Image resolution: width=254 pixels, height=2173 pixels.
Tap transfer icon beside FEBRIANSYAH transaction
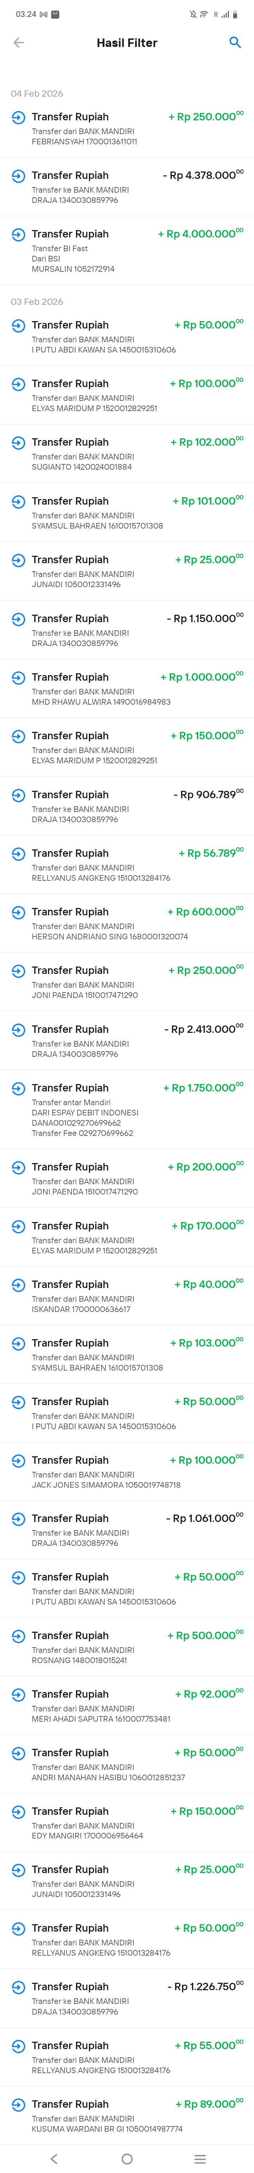click(x=18, y=118)
